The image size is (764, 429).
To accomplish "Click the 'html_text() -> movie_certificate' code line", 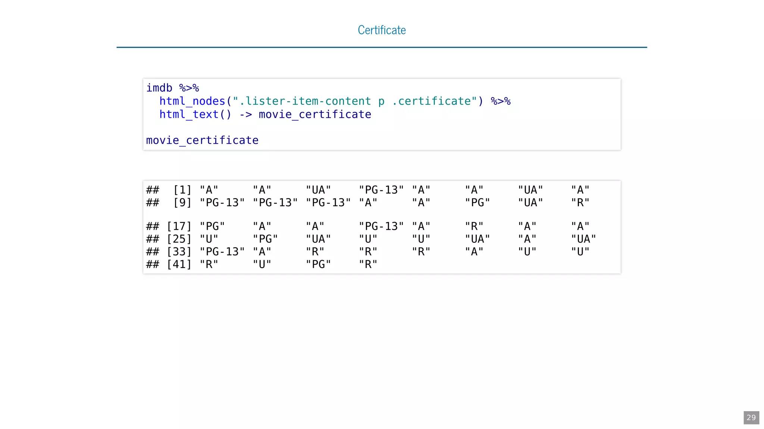I will tap(265, 114).
